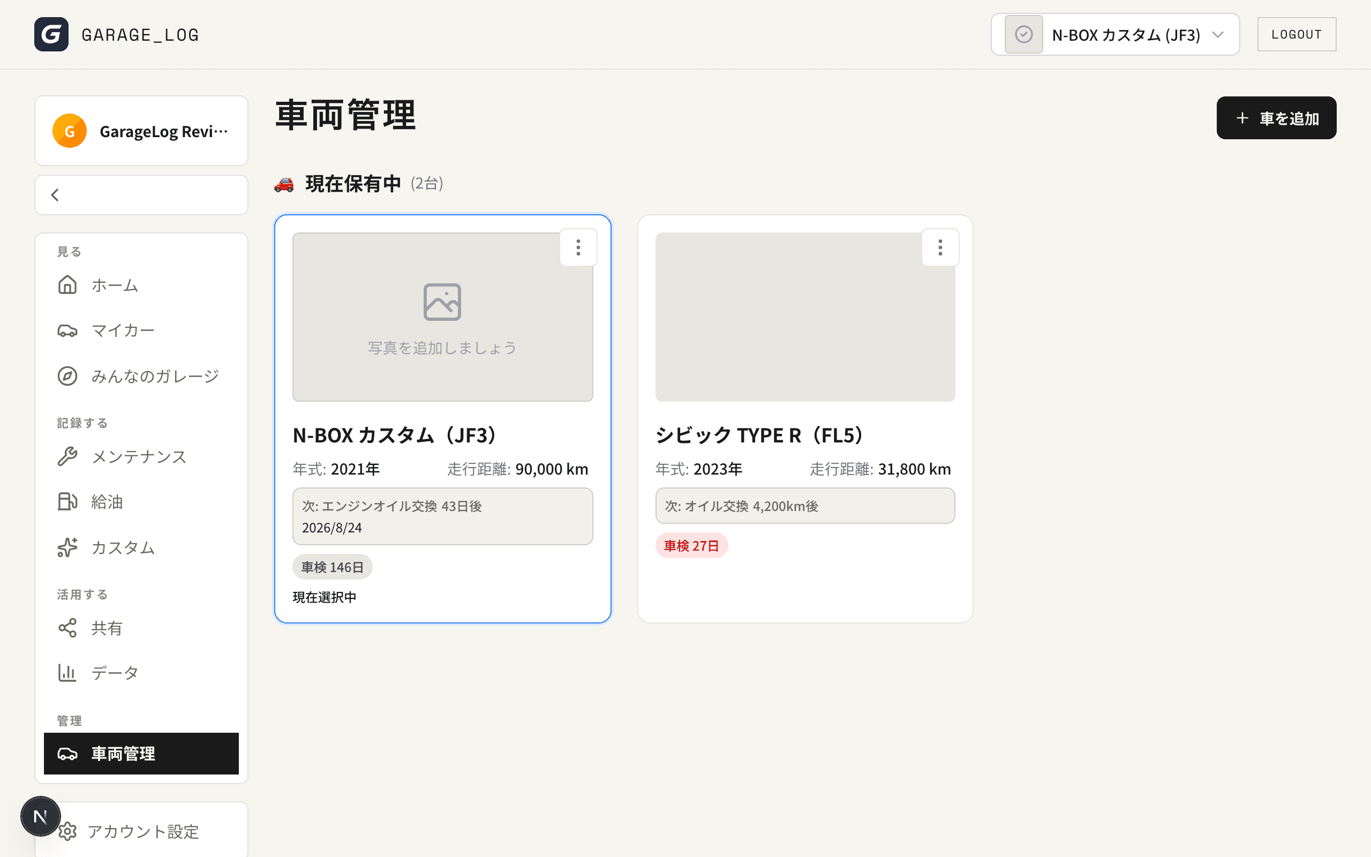Open the three-dot menu on the N-BOX card
1371x857 pixels.
pyautogui.click(x=578, y=247)
